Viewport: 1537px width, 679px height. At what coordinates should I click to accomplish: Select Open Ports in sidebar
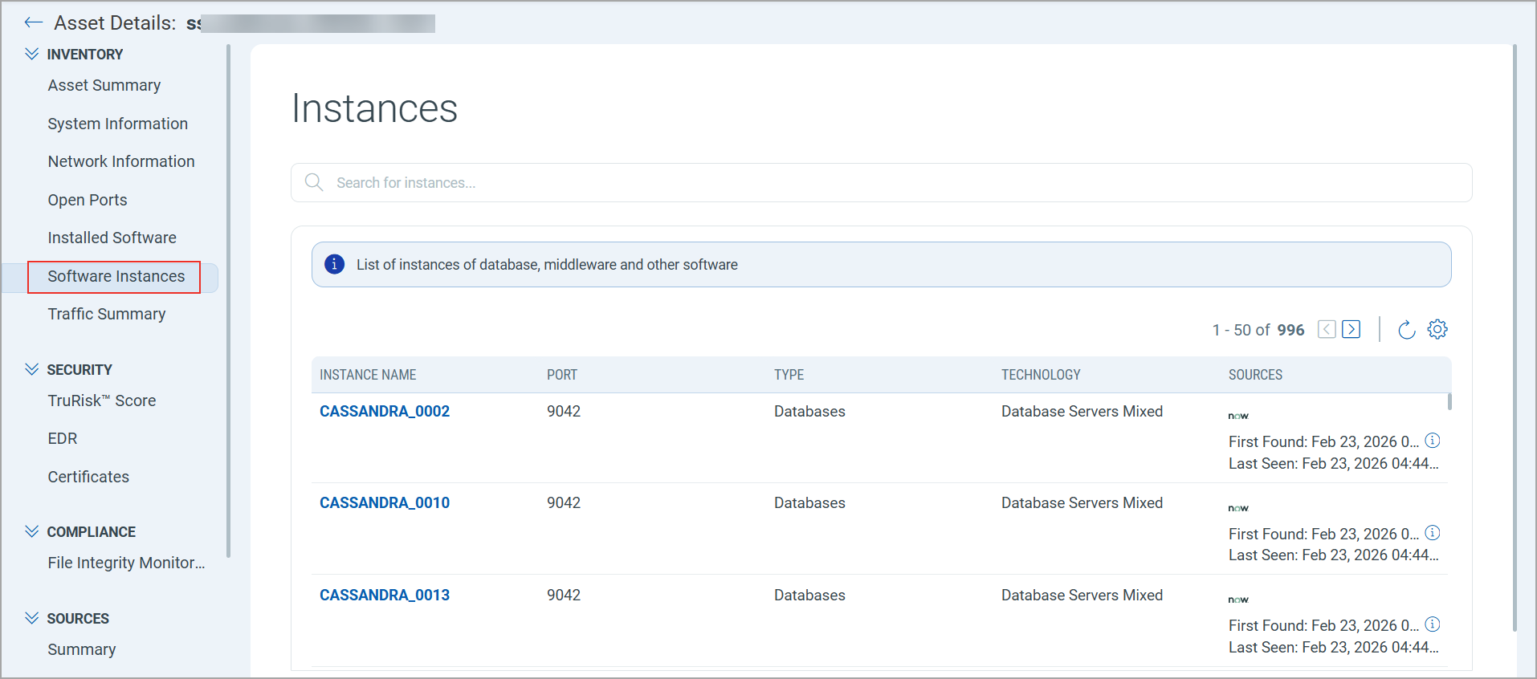88,200
